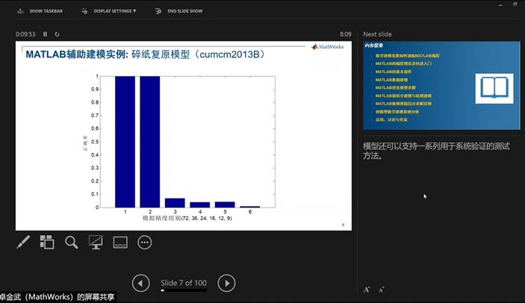Advance to the next slide
This screenshot has height=303, width=525.
(x=226, y=283)
